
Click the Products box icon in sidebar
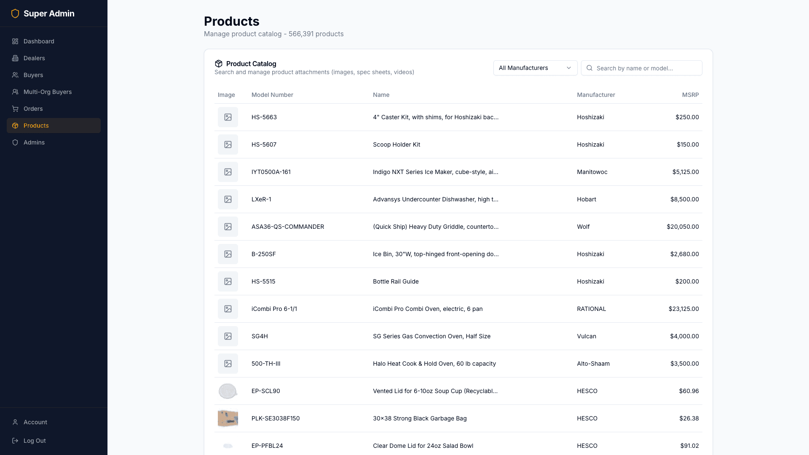15,126
